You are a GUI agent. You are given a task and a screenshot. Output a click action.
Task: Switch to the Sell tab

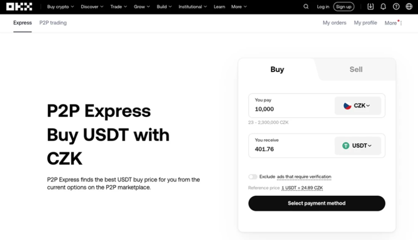pyautogui.click(x=356, y=69)
